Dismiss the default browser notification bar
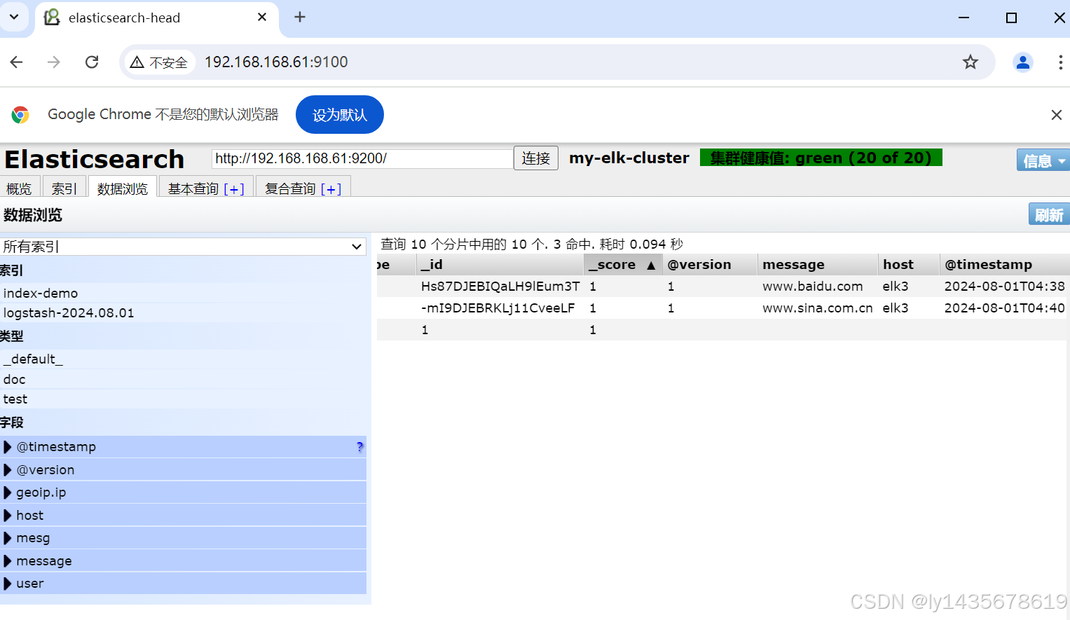Image resolution: width=1070 pixels, height=620 pixels. click(1057, 115)
